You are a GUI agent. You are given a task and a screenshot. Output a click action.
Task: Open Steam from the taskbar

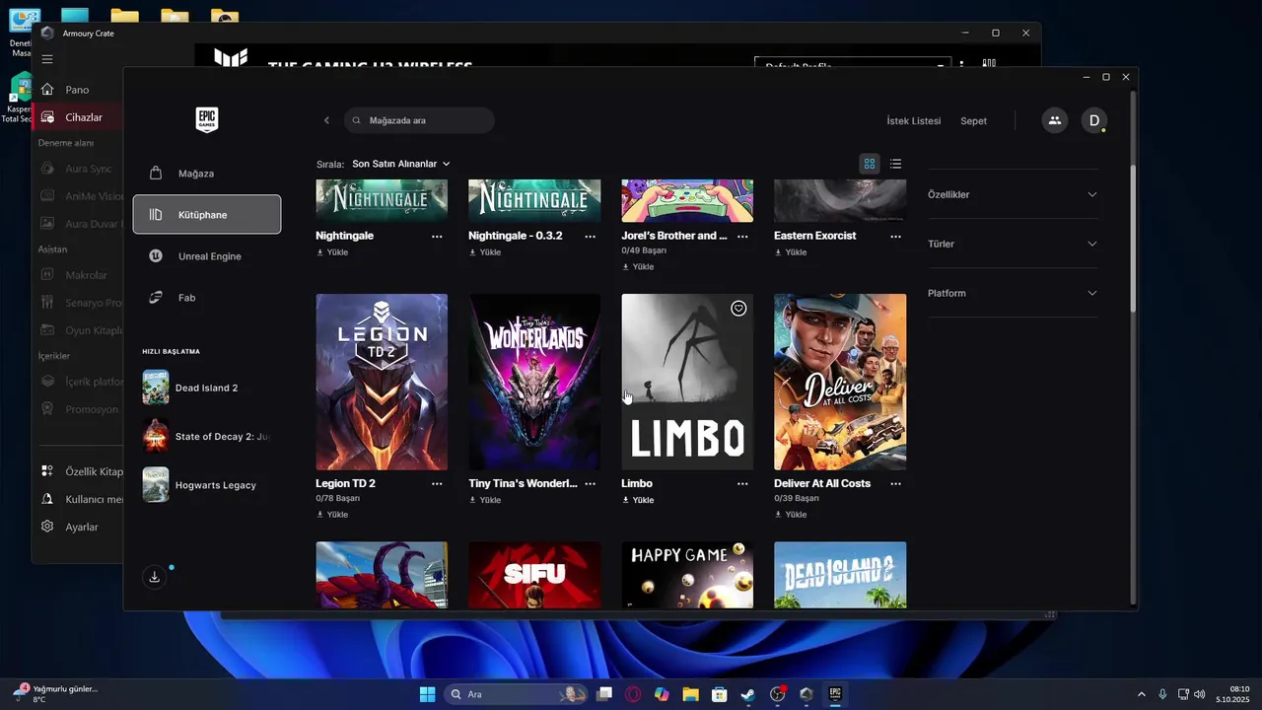[x=748, y=694]
